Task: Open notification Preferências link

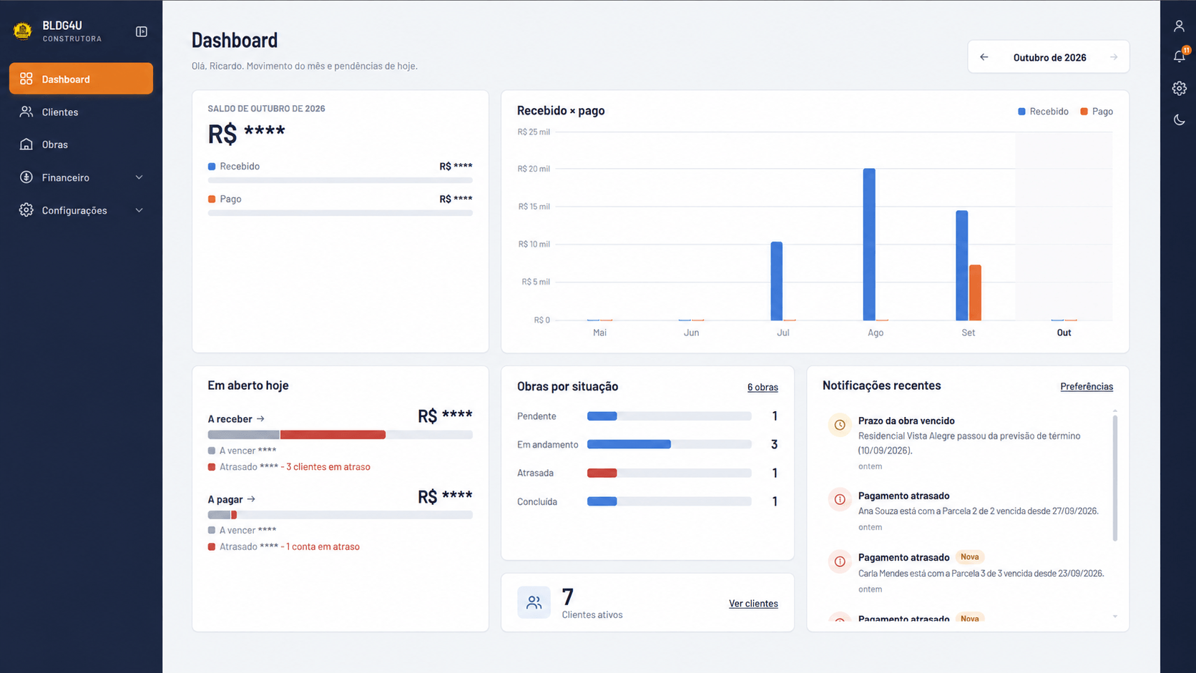Action: point(1087,386)
